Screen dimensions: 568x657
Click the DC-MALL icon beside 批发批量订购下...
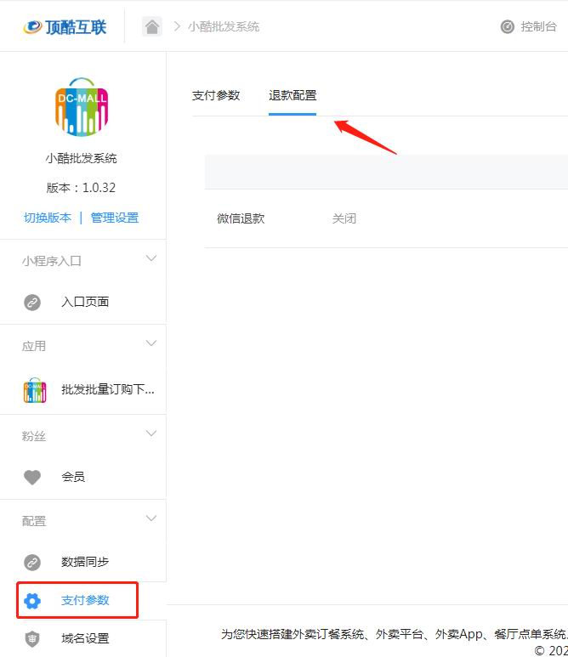coord(35,389)
